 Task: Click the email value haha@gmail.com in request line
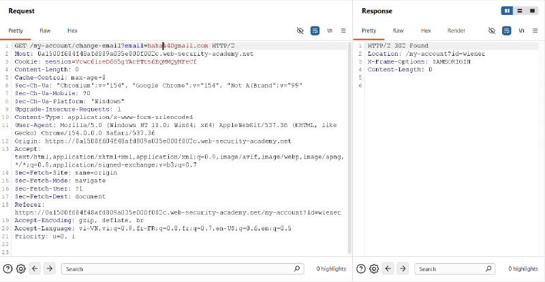coord(178,46)
